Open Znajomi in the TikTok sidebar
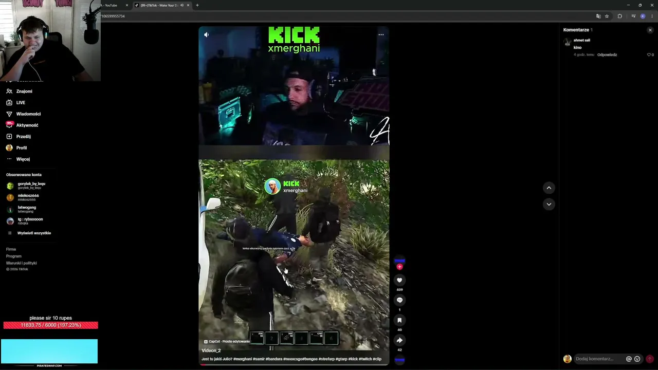Image resolution: width=658 pixels, height=370 pixels. (x=24, y=91)
